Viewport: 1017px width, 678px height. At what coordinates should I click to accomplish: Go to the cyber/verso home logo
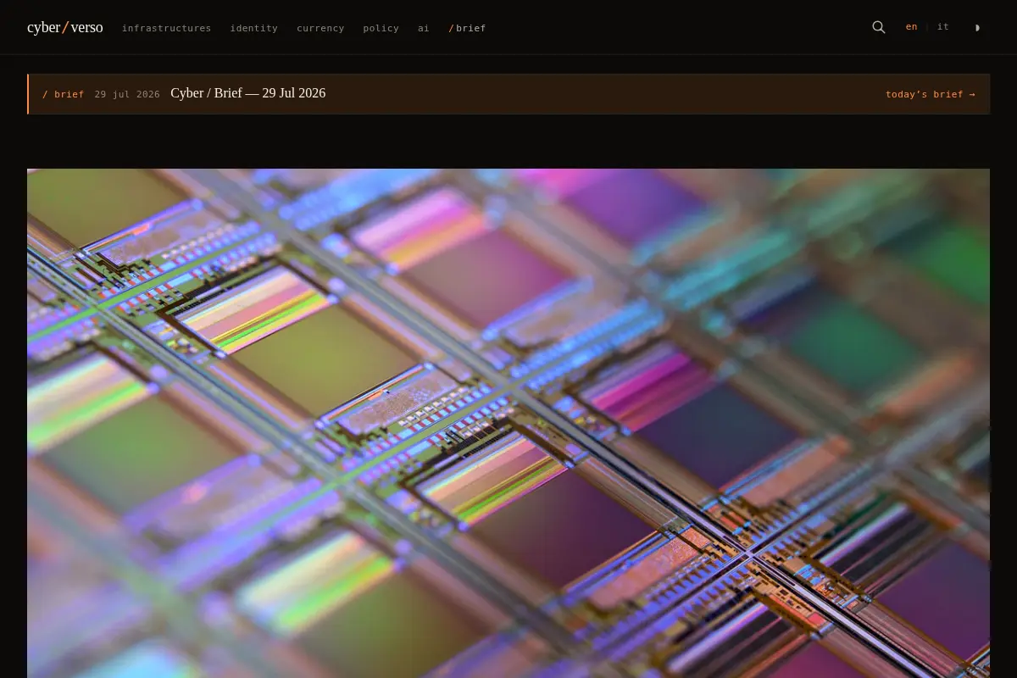coord(65,27)
